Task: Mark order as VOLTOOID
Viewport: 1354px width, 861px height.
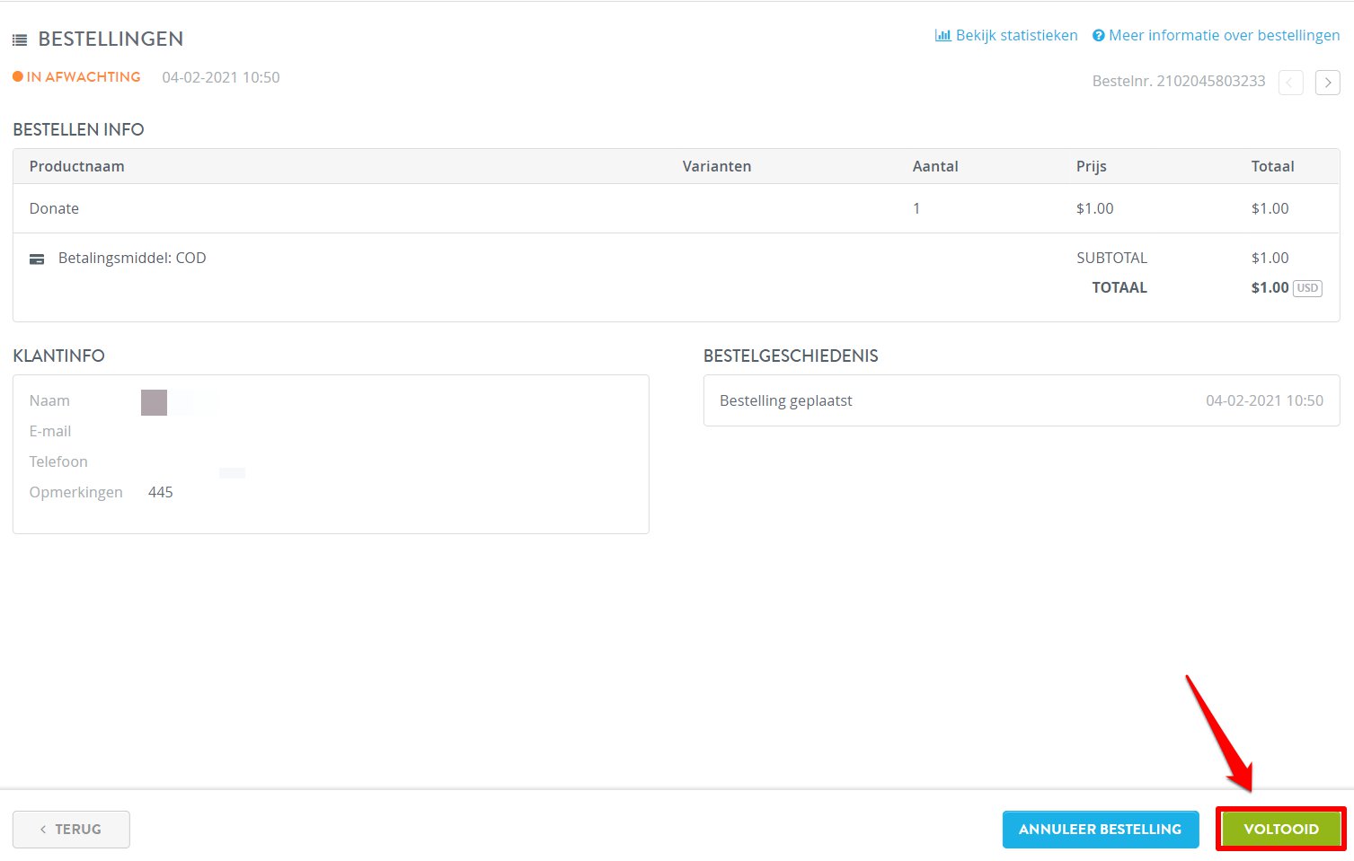Action: click(x=1281, y=829)
